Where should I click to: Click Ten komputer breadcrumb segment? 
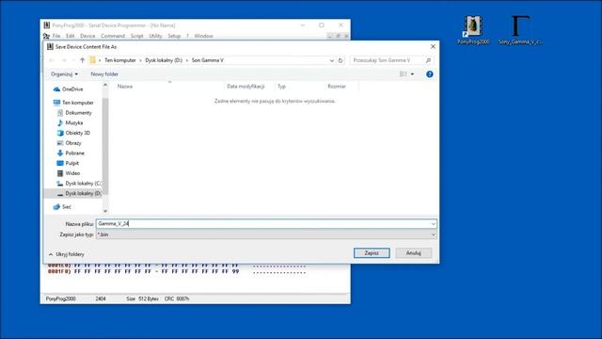[120, 60]
